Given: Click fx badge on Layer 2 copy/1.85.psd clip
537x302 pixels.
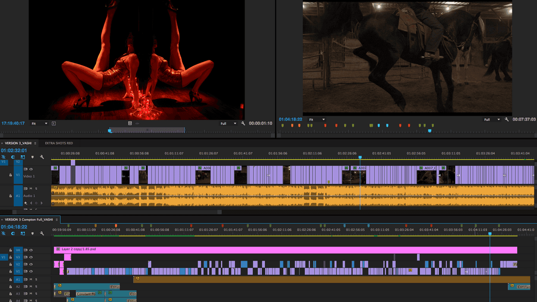Looking at the screenshot, I should 58,249.
